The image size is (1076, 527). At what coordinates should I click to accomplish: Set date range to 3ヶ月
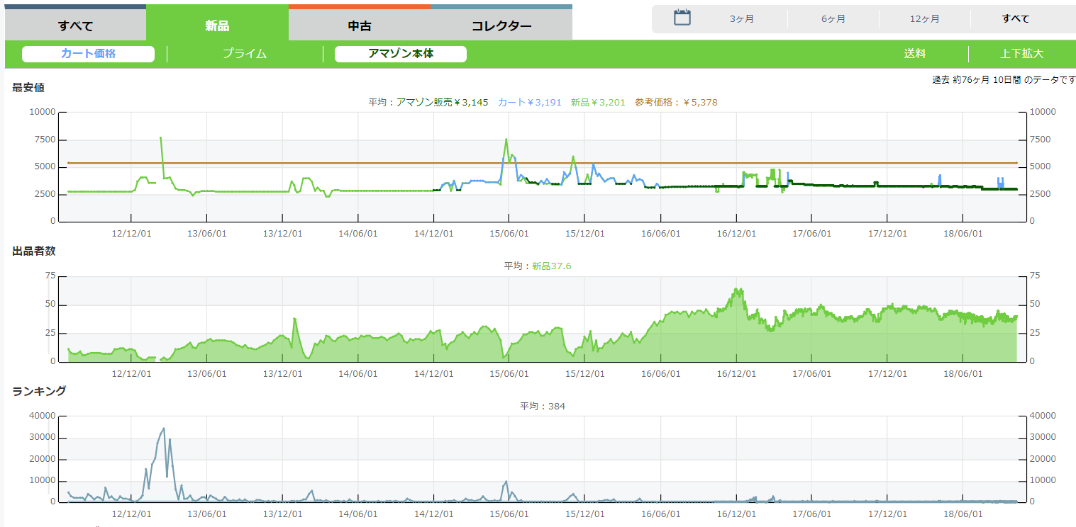coord(741,19)
